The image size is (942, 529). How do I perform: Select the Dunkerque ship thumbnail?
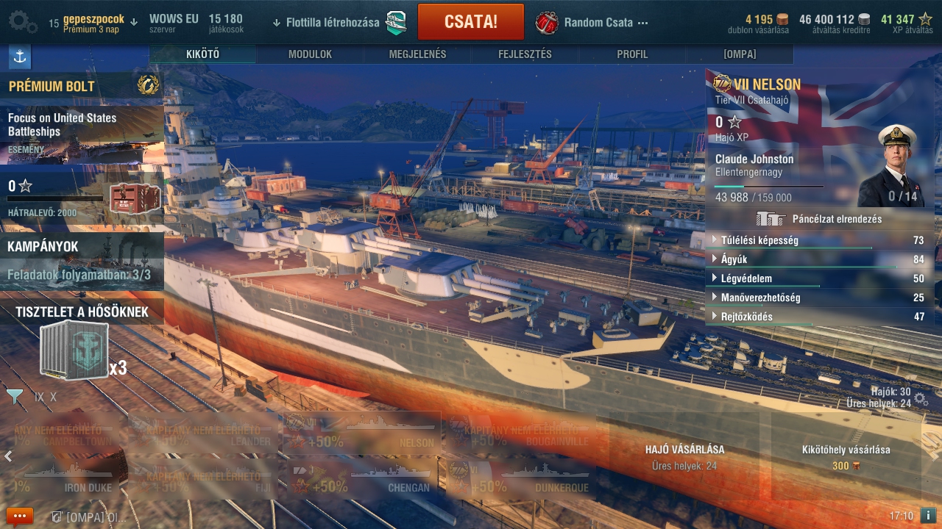(x=520, y=478)
